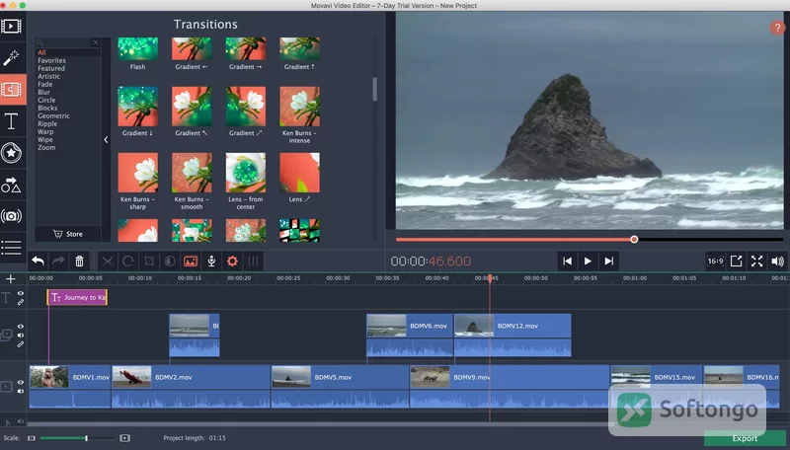Screen dimensions: 790x450
Task: Open the Callouts shapes tab
Action: pos(11,185)
